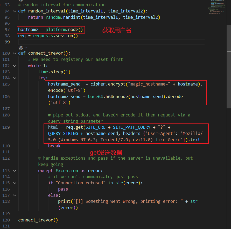Fold the else block at line 117
The width and height of the screenshot is (231, 229).
pos(15,195)
